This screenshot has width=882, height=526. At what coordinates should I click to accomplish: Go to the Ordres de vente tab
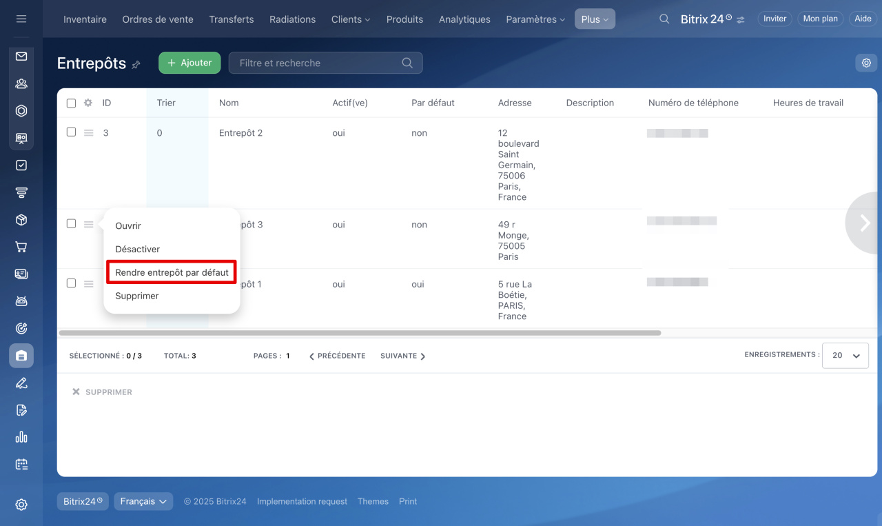click(x=158, y=19)
